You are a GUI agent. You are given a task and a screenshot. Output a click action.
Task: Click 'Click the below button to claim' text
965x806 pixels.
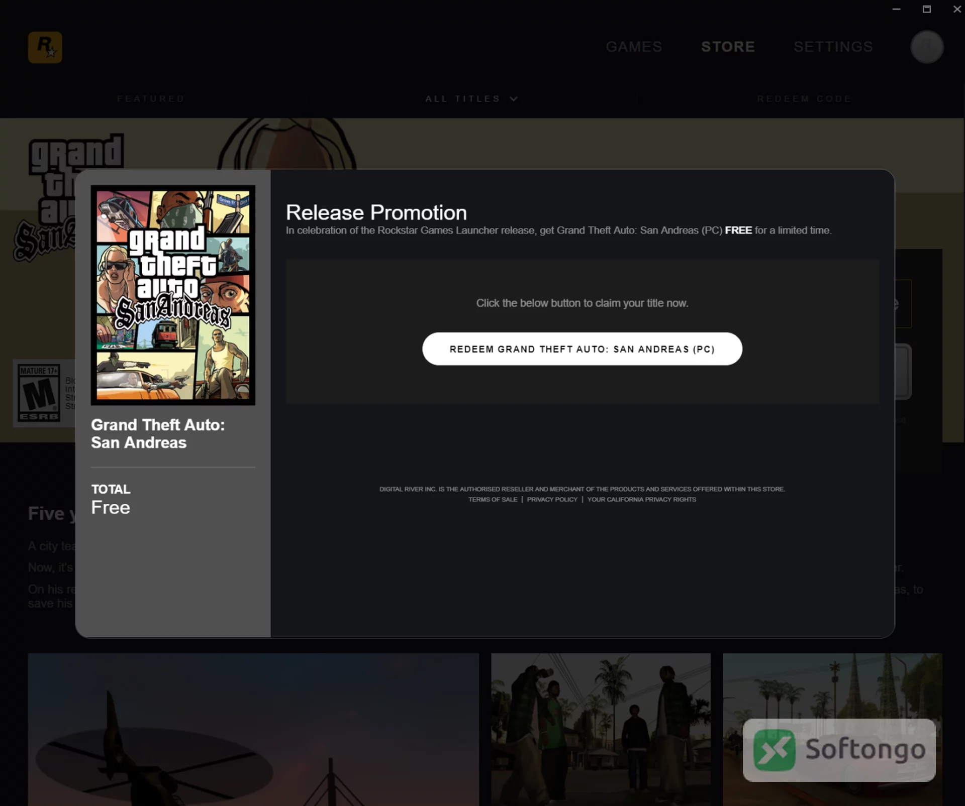(x=582, y=303)
